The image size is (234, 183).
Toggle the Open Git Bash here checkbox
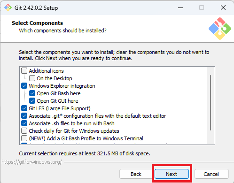(32, 93)
